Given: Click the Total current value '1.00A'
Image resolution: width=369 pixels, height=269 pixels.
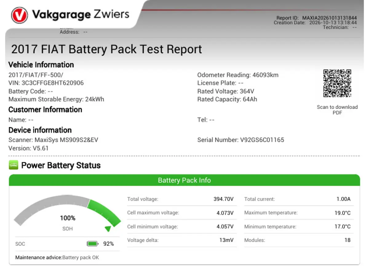Looking at the screenshot, I should (x=343, y=199).
